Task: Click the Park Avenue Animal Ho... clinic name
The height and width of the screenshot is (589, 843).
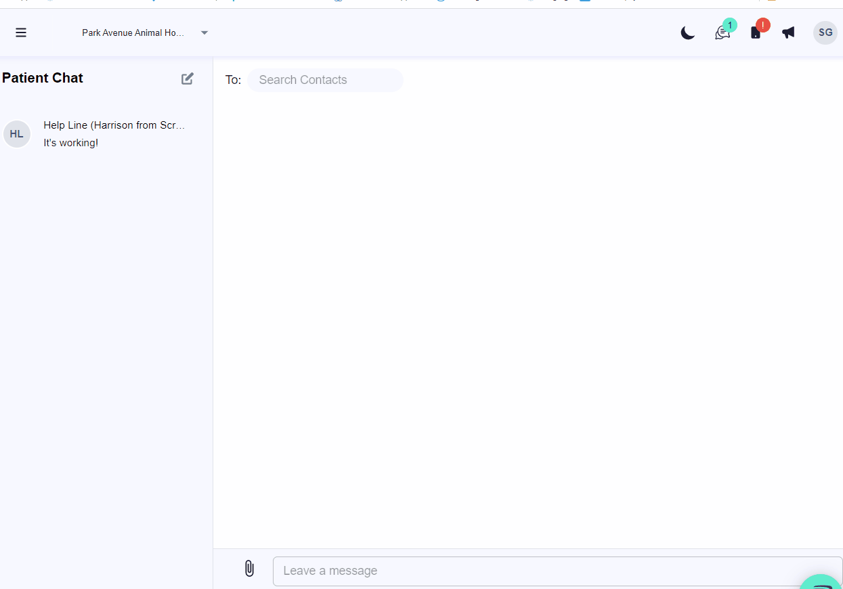Action: point(133,32)
